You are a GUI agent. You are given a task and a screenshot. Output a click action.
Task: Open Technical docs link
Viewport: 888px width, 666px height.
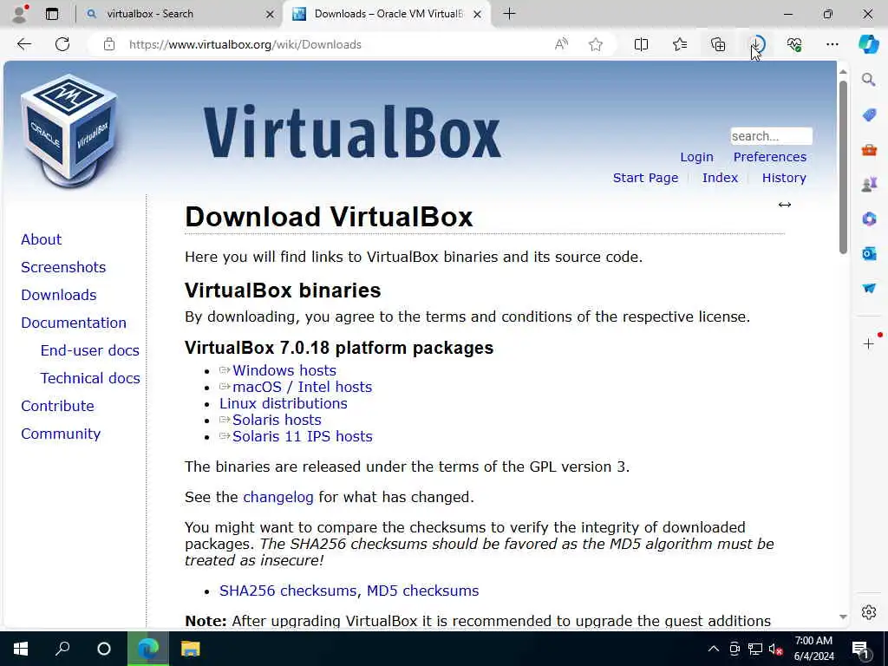tap(90, 378)
